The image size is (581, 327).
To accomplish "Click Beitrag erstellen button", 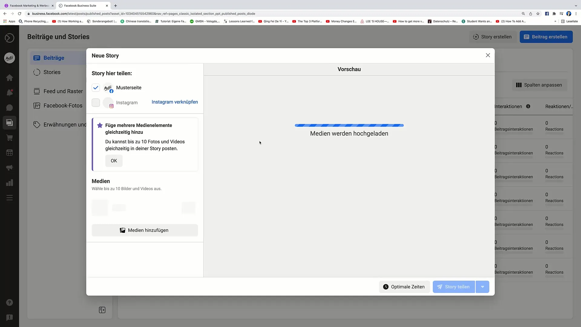I will pyautogui.click(x=546, y=37).
